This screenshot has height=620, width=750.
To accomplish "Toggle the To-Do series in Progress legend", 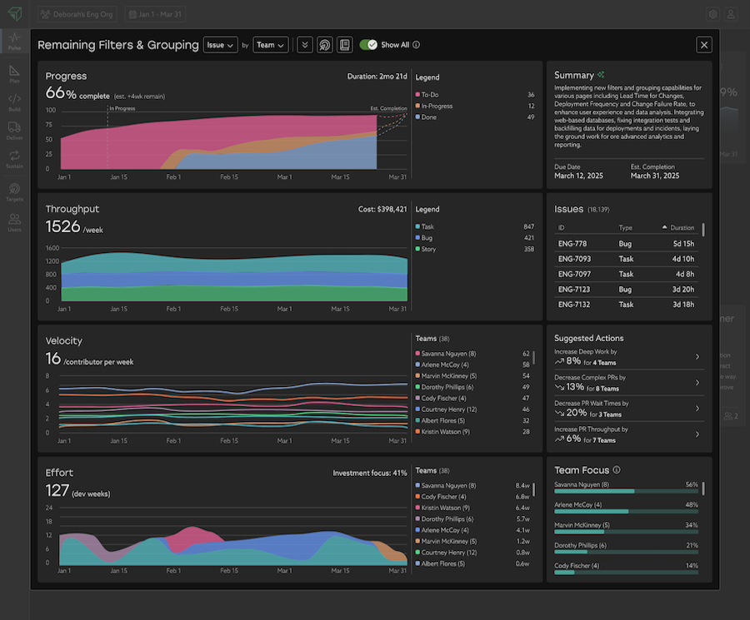I will pos(430,95).
